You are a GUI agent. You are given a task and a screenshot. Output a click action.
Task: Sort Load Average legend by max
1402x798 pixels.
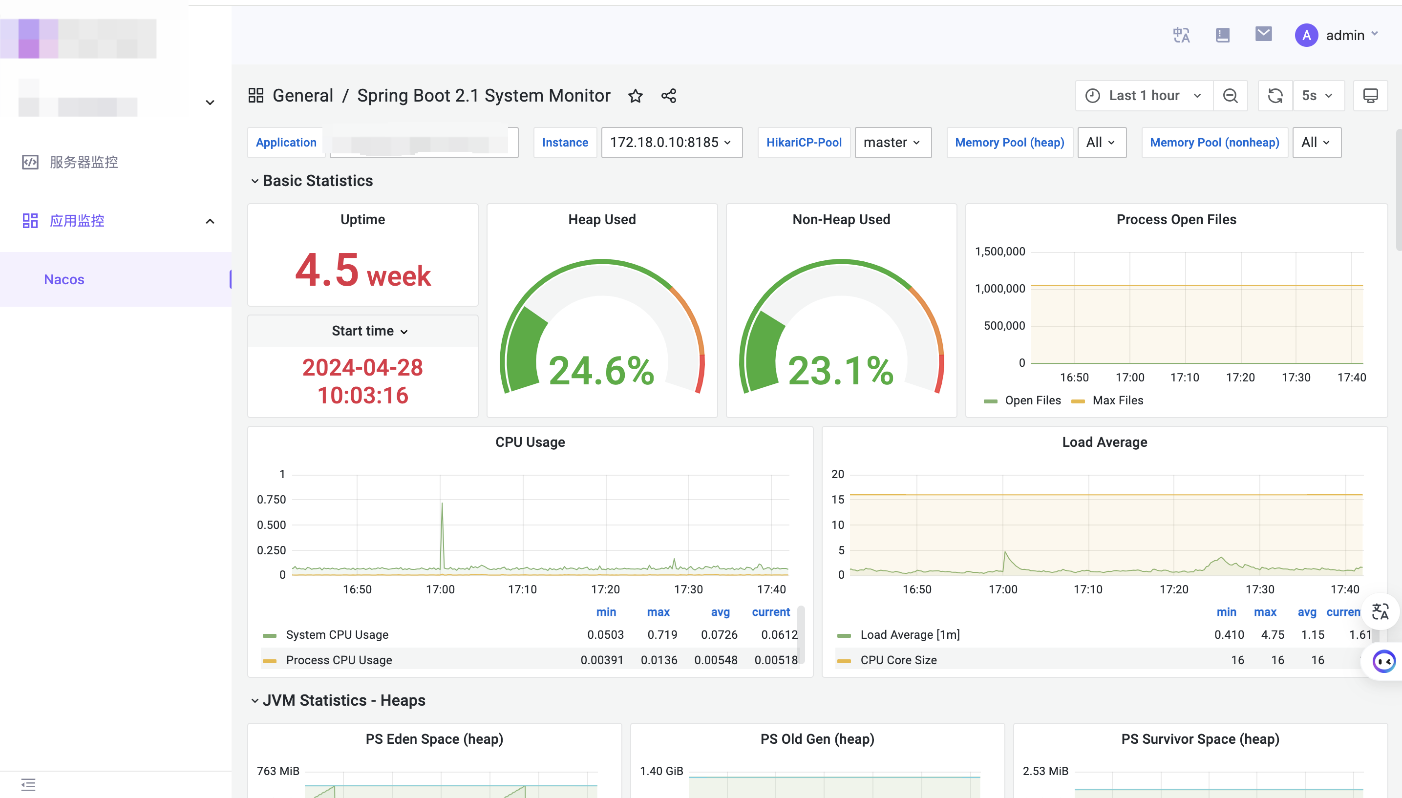point(1265,612)
